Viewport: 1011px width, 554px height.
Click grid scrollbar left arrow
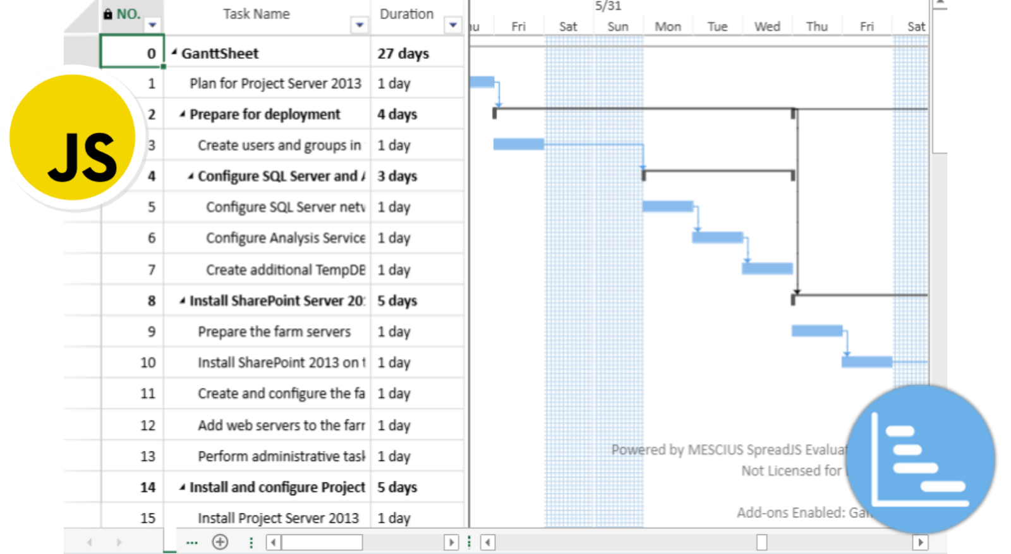point(274,543)
